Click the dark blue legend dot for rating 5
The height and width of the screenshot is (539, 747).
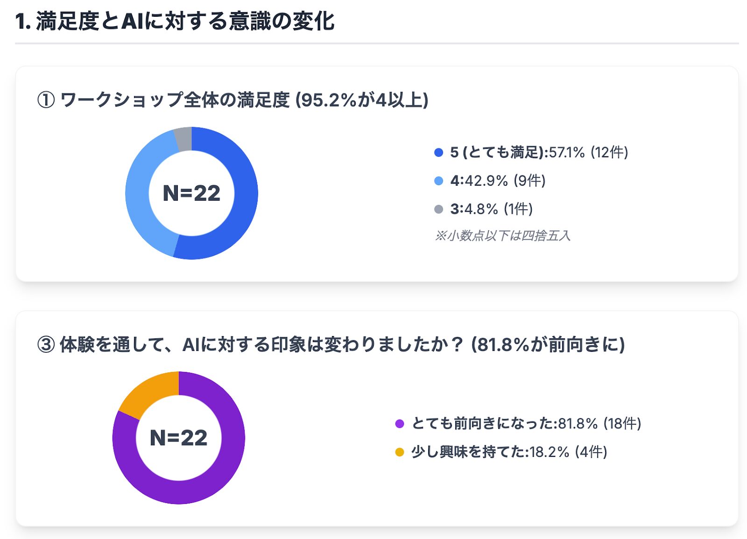pos(438,153)
